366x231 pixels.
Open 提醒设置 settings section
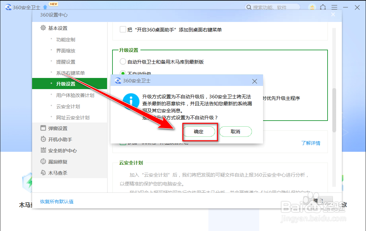(65, 62)
